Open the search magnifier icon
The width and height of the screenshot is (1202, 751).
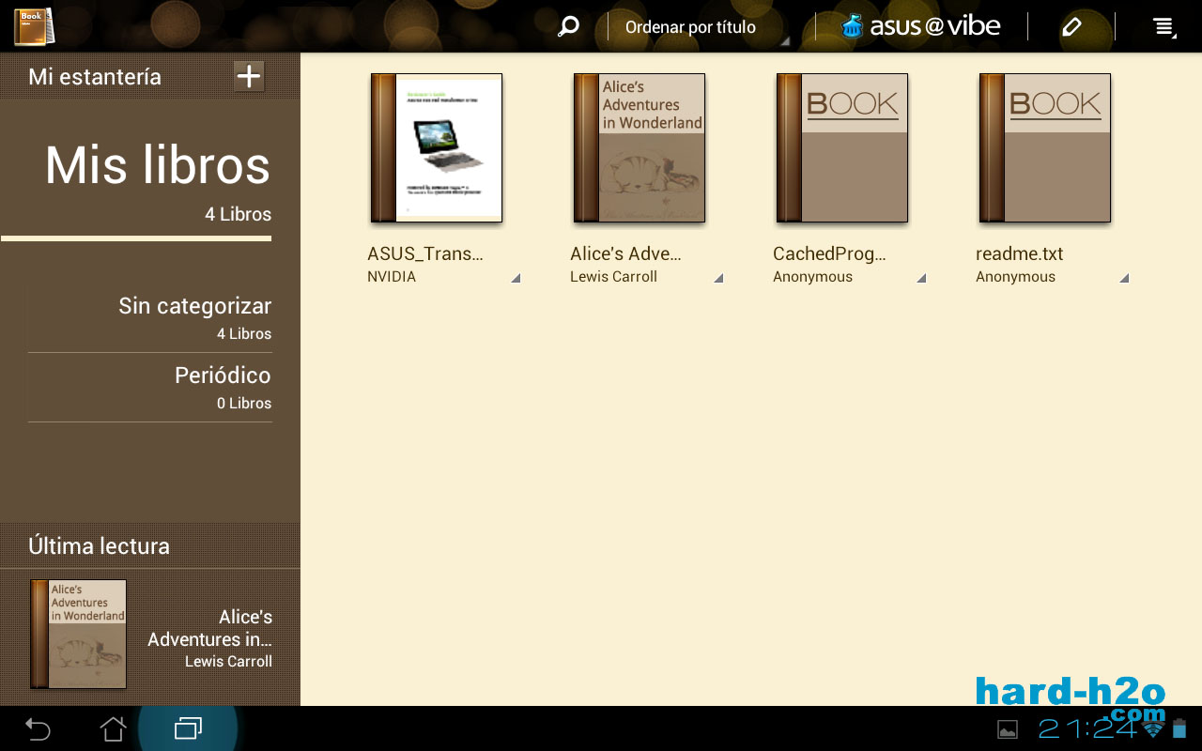coord(568,26)
